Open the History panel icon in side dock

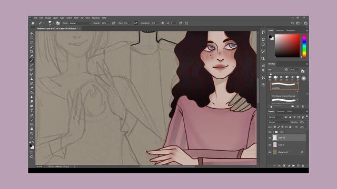point(263,32)
